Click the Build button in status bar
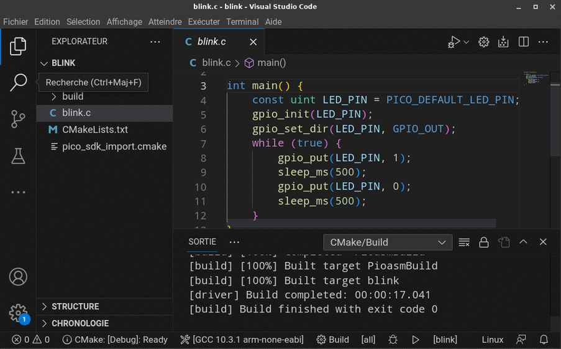Screen dimensions: 561x349 tap(333, 340)
